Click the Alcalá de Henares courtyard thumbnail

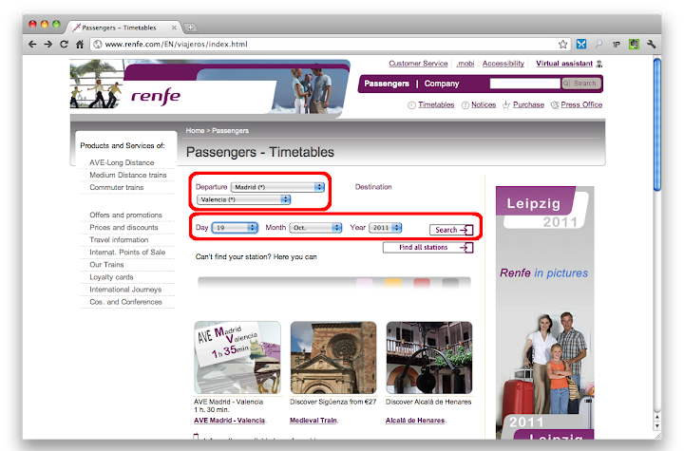(429, 358)
